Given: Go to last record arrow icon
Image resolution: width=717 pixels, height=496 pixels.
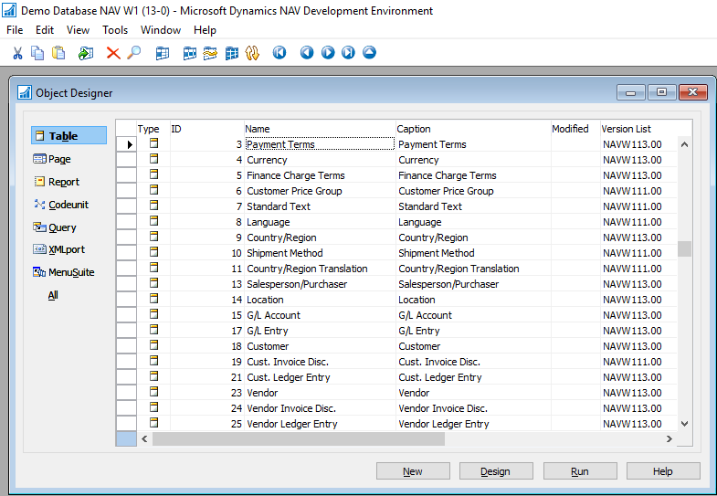Looking at the screenshot, I should [348, 53].
